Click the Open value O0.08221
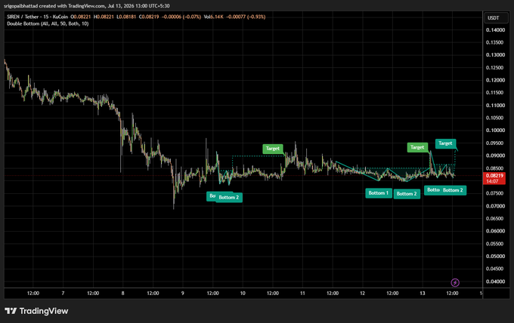 pyautogui.click(x=81, y=17)
